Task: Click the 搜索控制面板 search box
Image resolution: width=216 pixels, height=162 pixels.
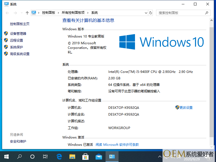Action: click(181, 13)
